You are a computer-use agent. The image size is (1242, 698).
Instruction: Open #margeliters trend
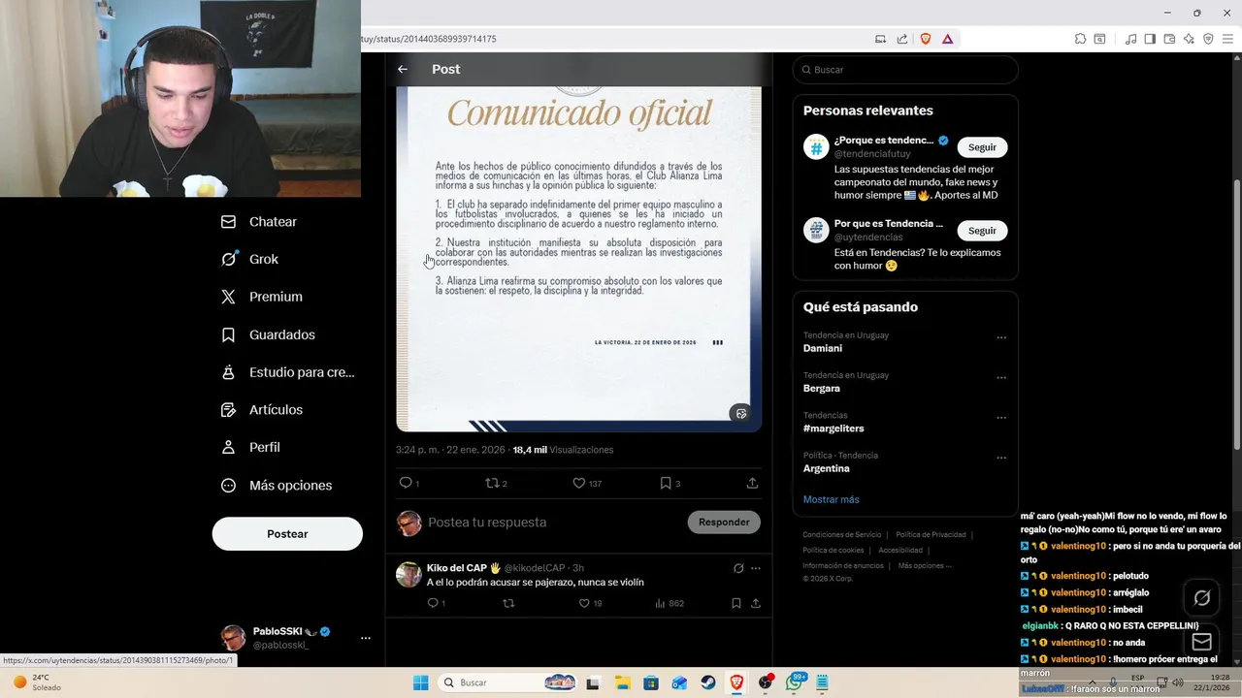click(x=833, y=428)
